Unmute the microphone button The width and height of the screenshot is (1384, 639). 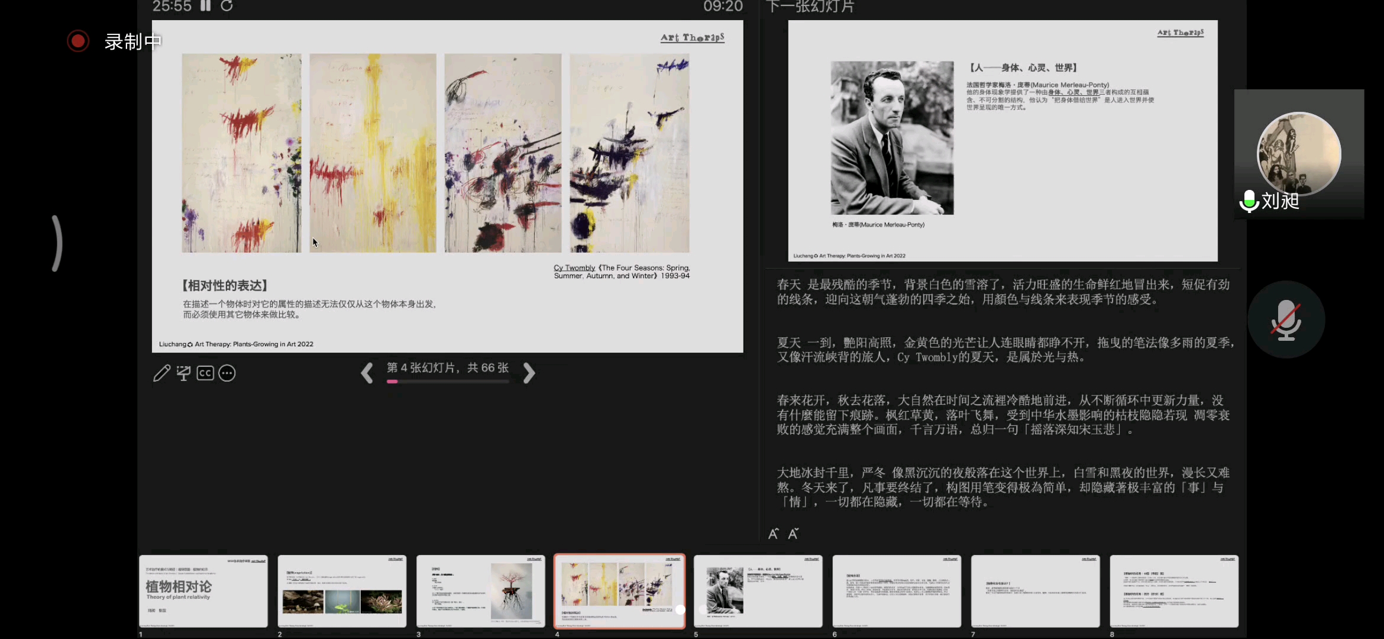pyautogui.click(x=1286, y=319)
